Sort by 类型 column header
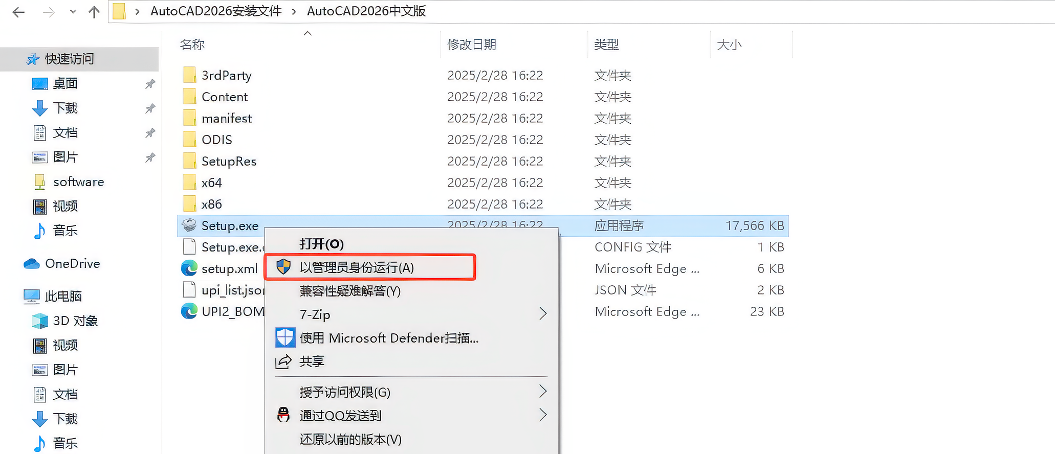 coord(606,44)
